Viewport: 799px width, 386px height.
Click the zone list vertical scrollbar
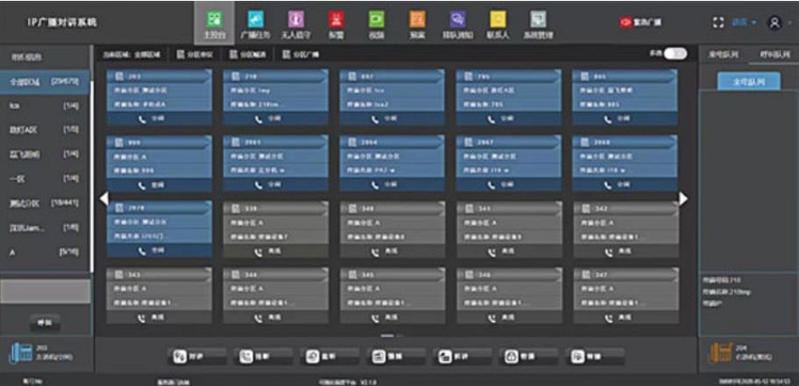(x=92, y=176)
